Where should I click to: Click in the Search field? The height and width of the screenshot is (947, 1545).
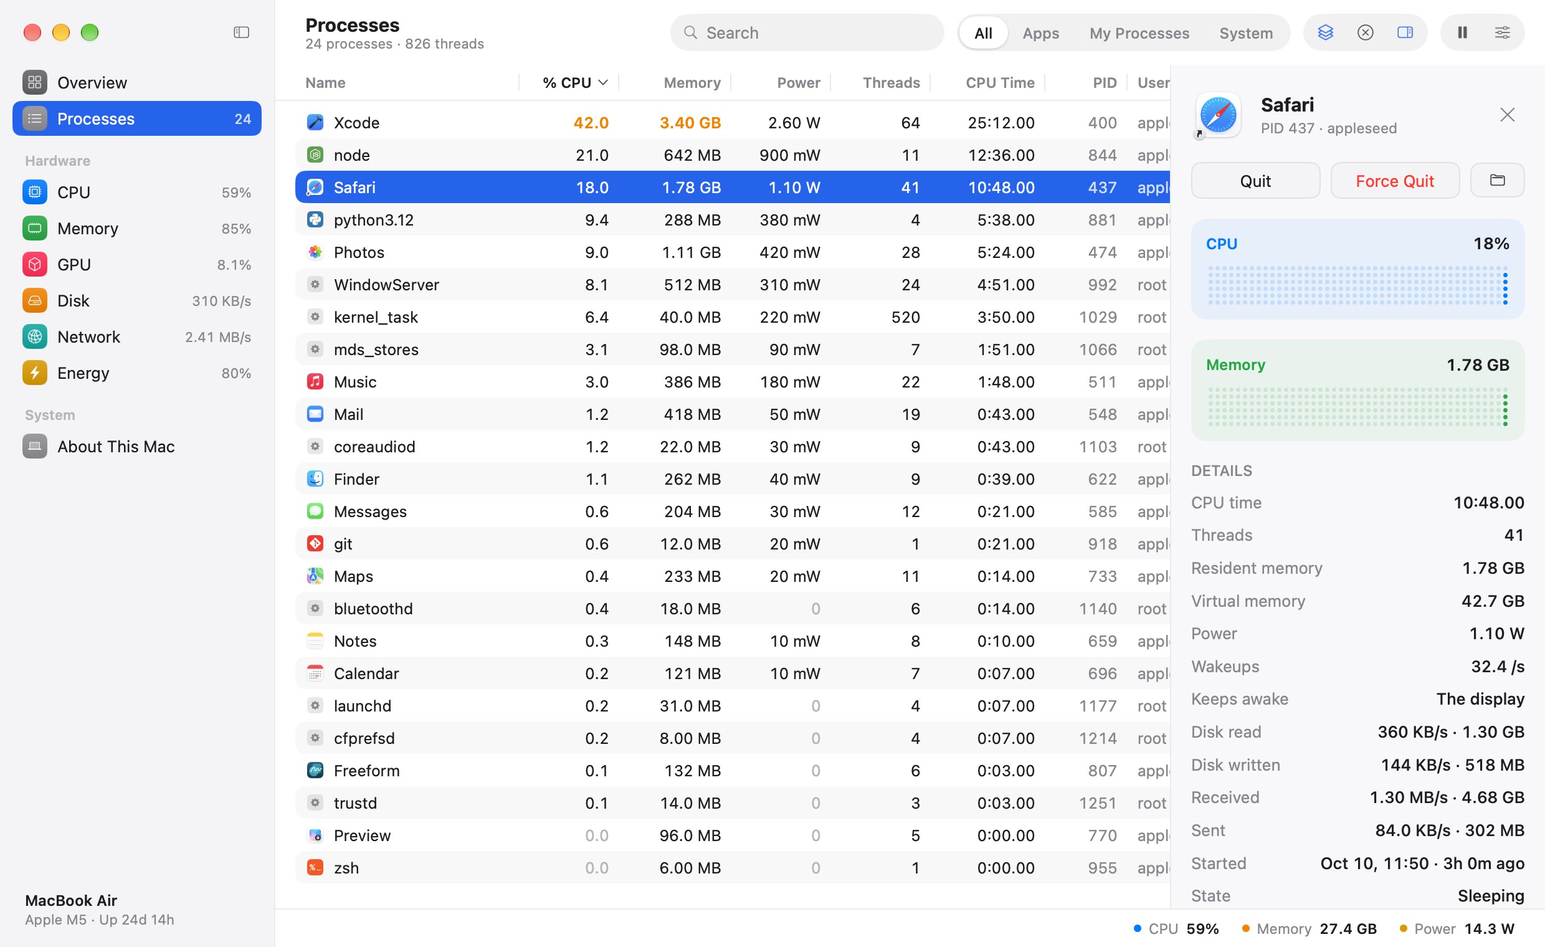coord(807,32)
